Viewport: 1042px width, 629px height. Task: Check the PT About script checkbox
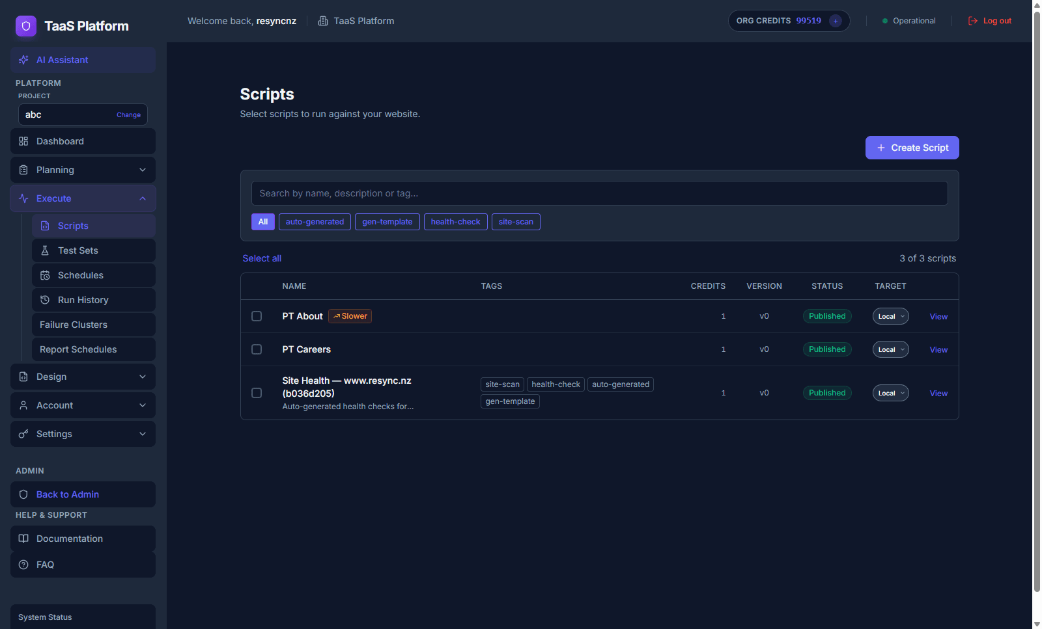(257, 316)
